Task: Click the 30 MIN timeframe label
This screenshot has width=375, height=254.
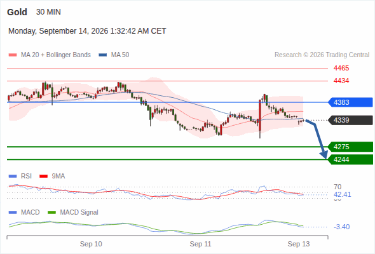Action: pos(48,12)
